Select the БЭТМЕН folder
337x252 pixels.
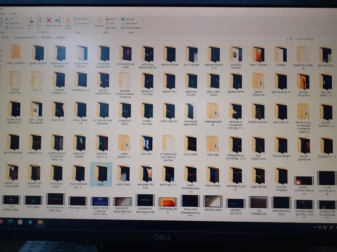pyautogui.click(x=281, y=56)
